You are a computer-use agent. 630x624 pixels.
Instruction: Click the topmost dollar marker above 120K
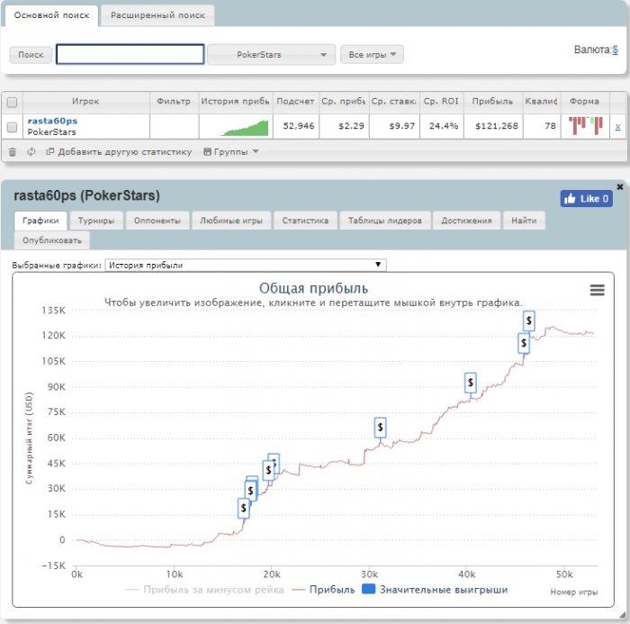(529, 321)
